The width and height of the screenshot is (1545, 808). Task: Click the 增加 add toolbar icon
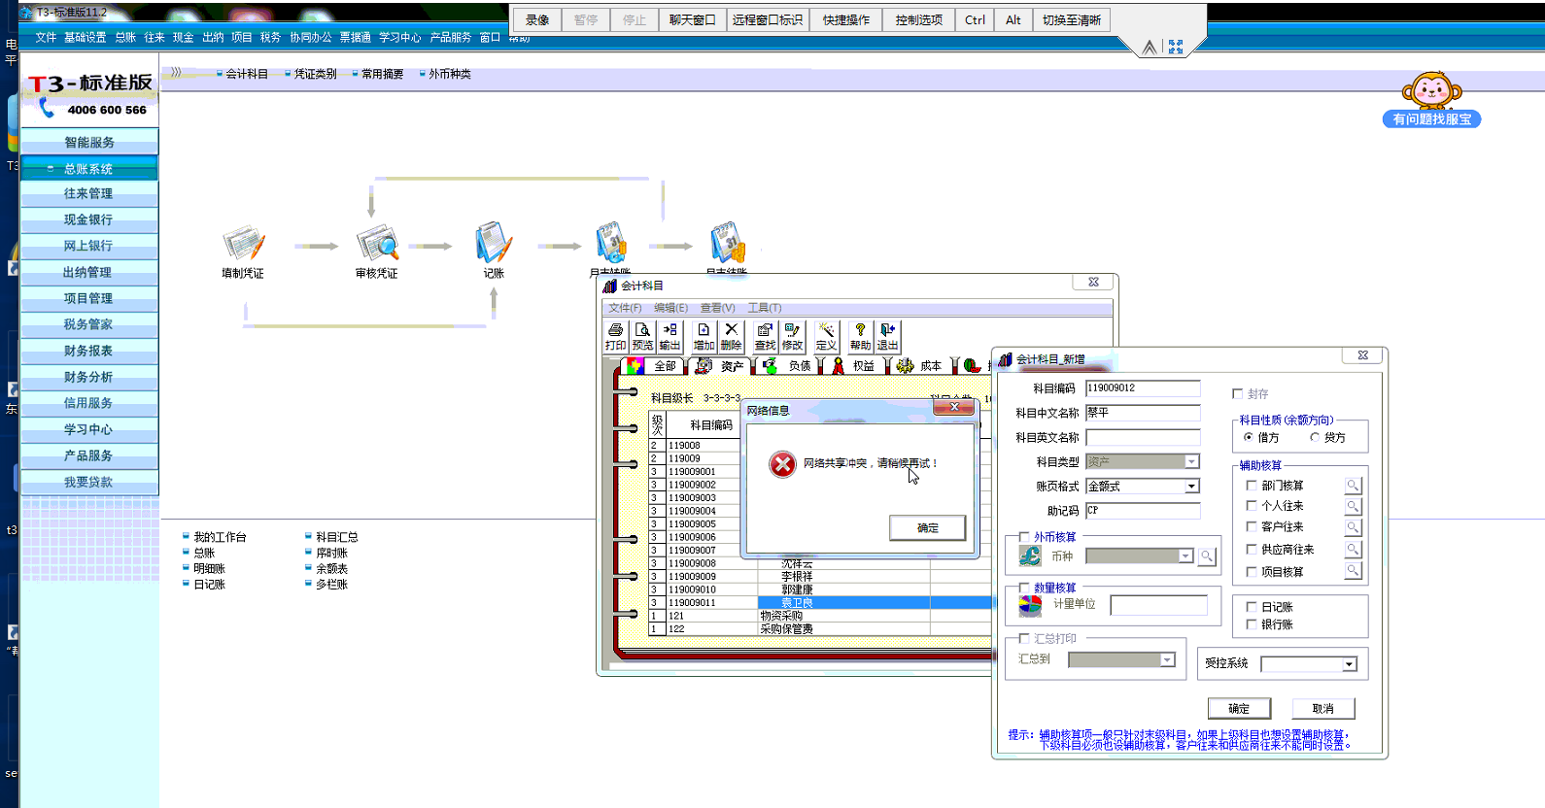(704, 336)
